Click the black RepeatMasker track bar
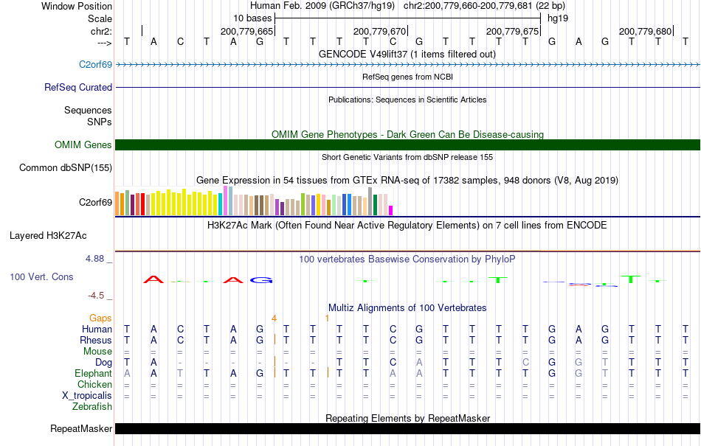The width and height of the screenshot is (701, 446). tap(407, 428)
